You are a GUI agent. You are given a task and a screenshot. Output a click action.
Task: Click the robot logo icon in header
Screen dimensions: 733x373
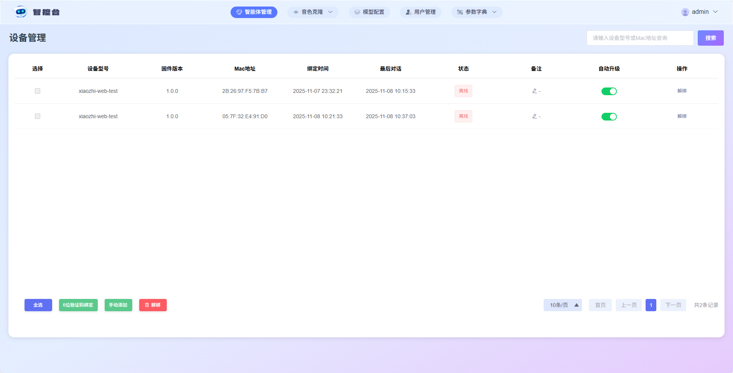pyautogui.click(x=20, y=12)
